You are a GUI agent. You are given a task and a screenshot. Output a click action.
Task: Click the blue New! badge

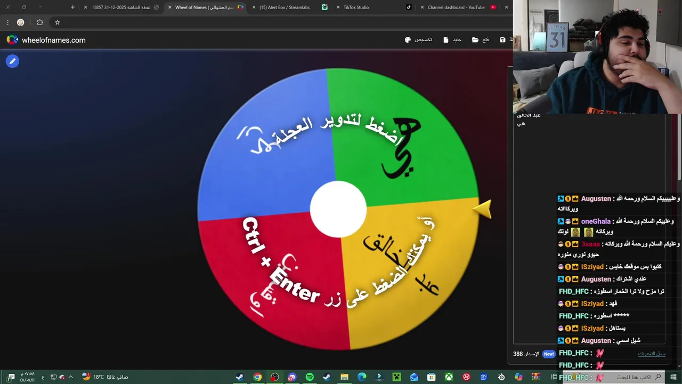click(549, 354)
